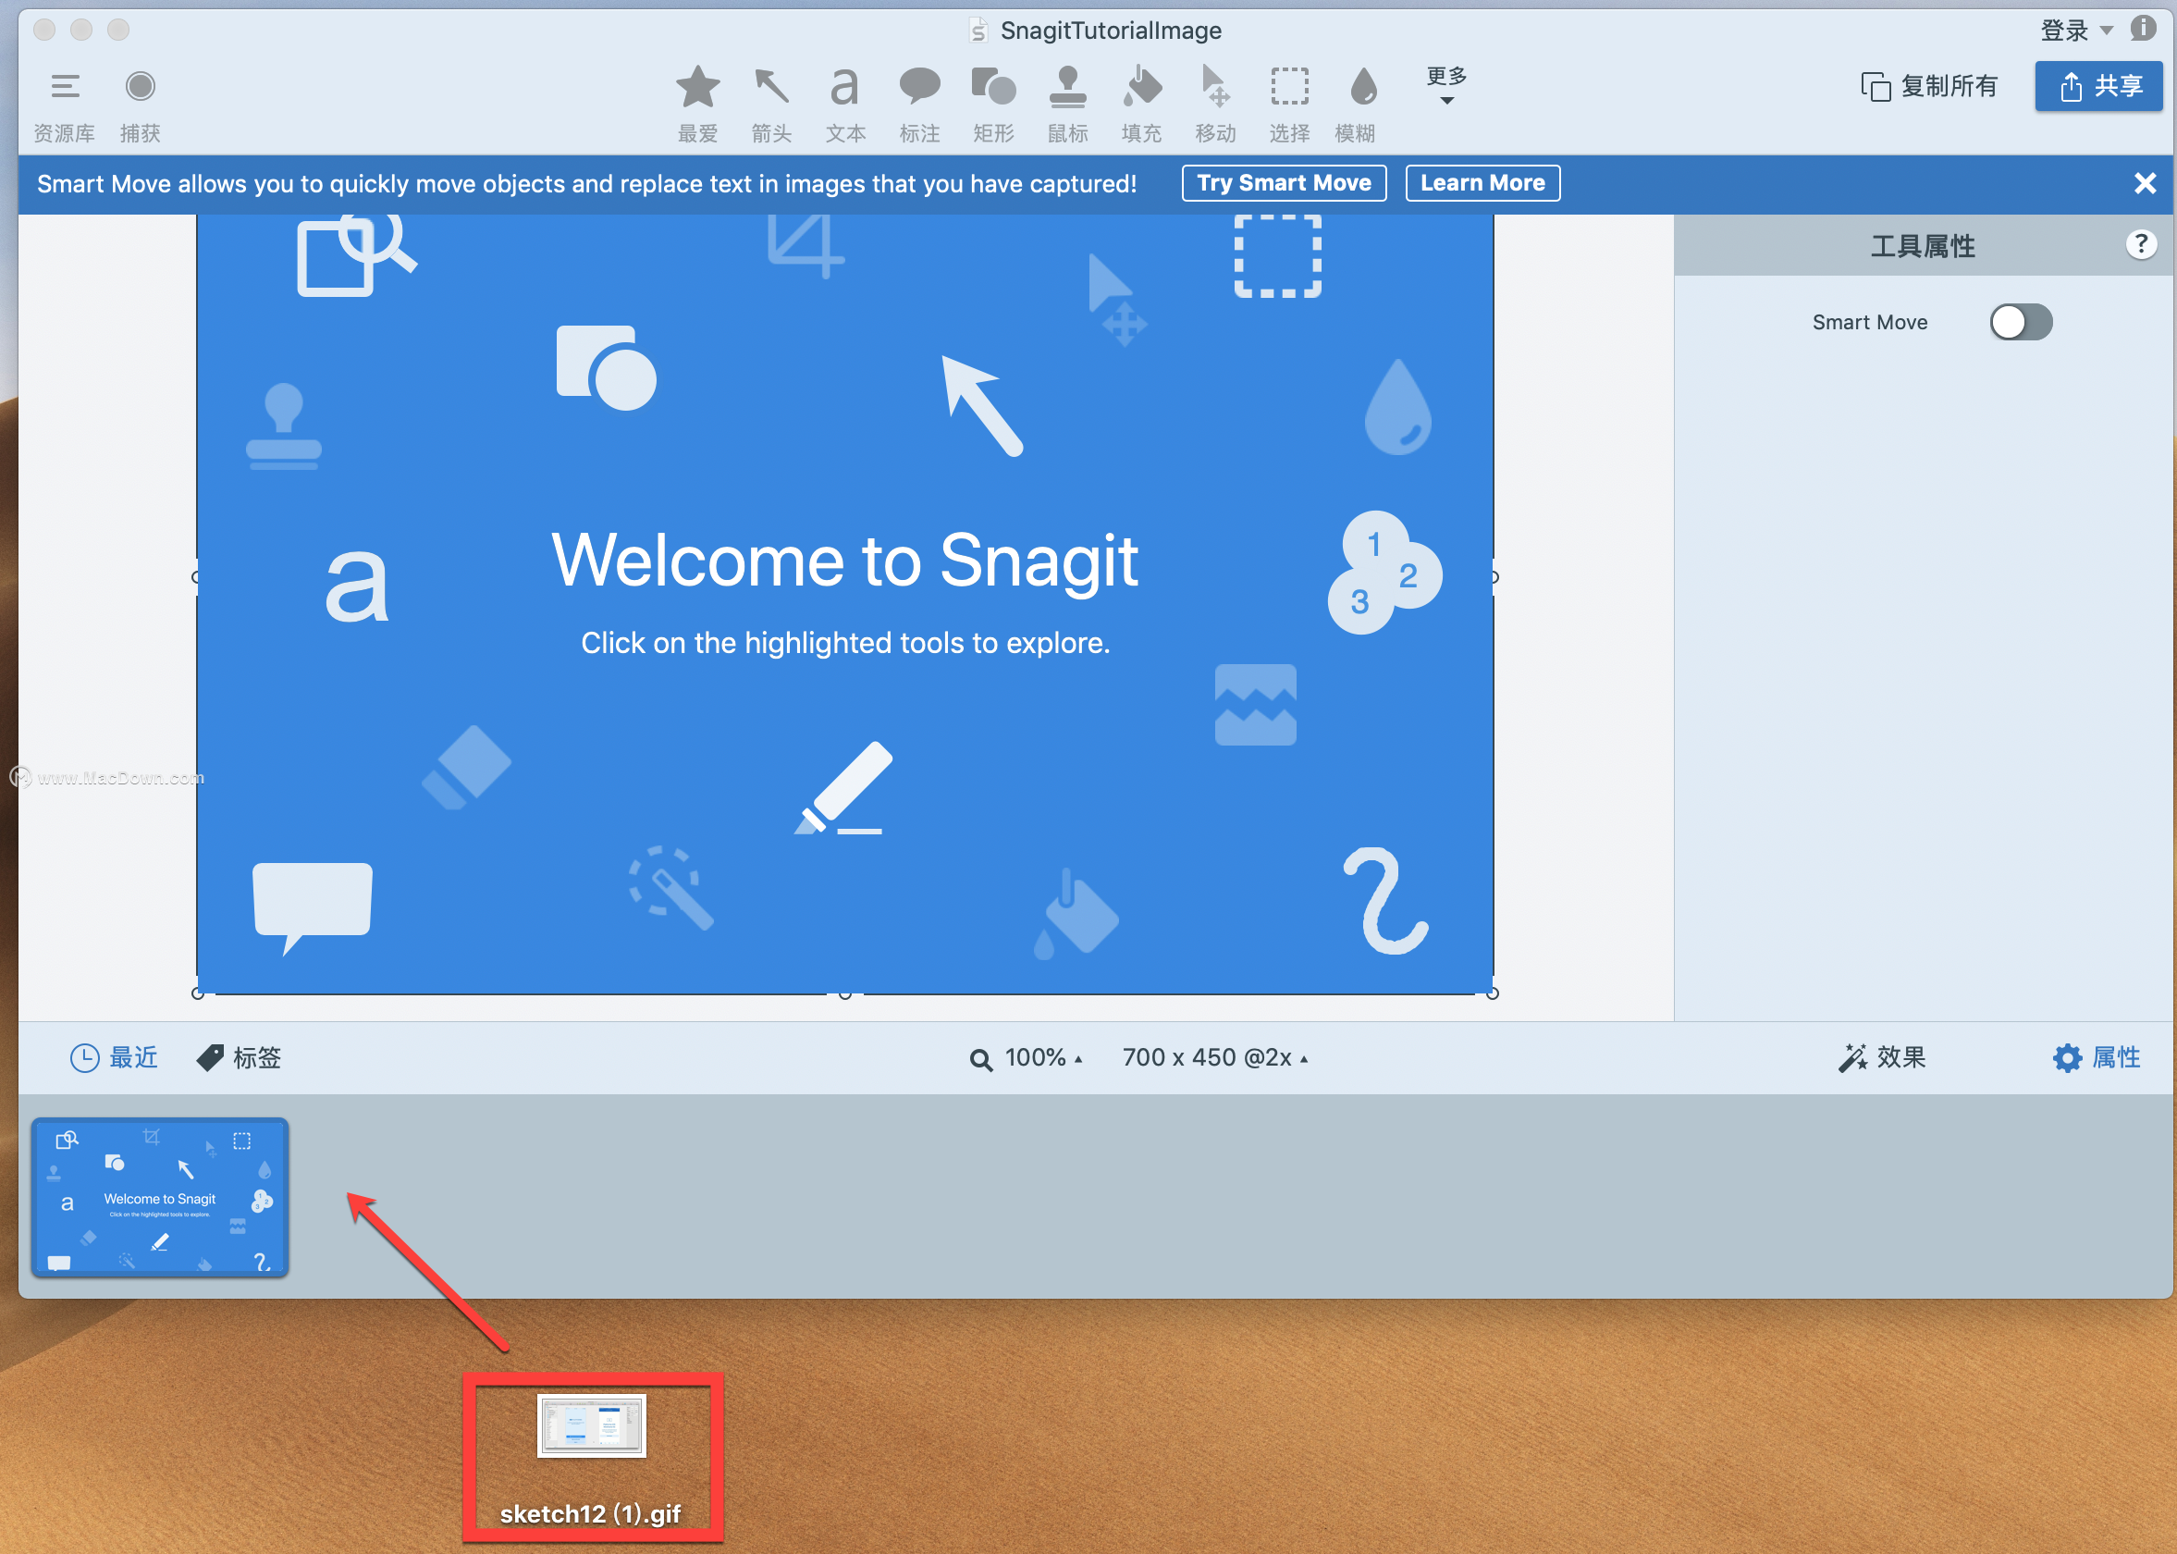Open the 属性 properties panel
This screenshot has height=1554, width=2177.
pos(2097,1057)
